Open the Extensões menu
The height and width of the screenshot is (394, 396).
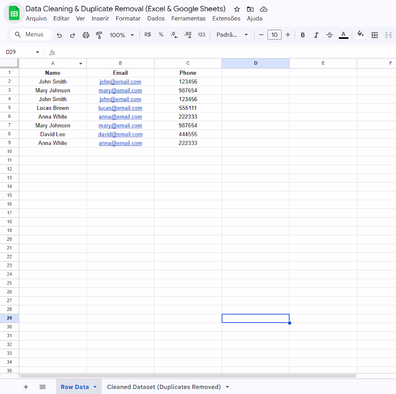pyautogui.click(x=226, y=19)
